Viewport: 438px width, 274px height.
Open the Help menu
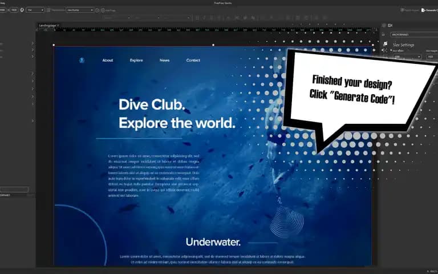(x=2, y=3)
